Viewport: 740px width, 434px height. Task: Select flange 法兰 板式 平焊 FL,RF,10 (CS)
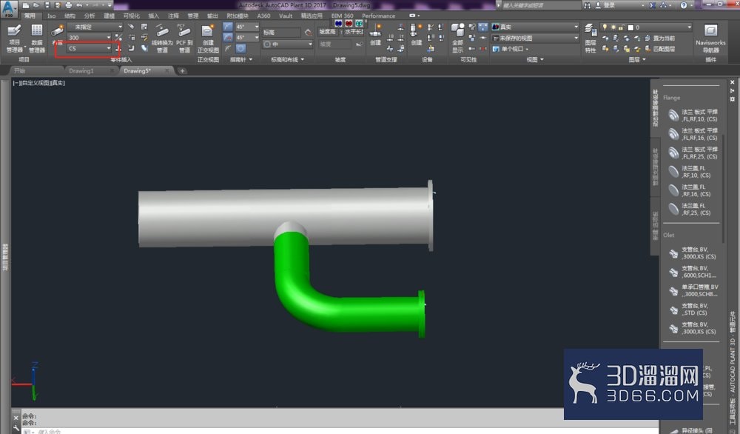point(693,116)
